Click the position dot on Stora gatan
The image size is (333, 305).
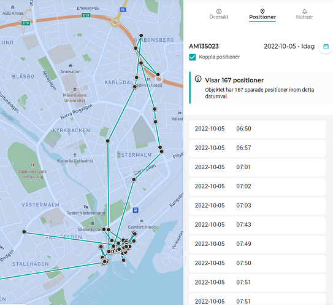[x=134, y=180]
